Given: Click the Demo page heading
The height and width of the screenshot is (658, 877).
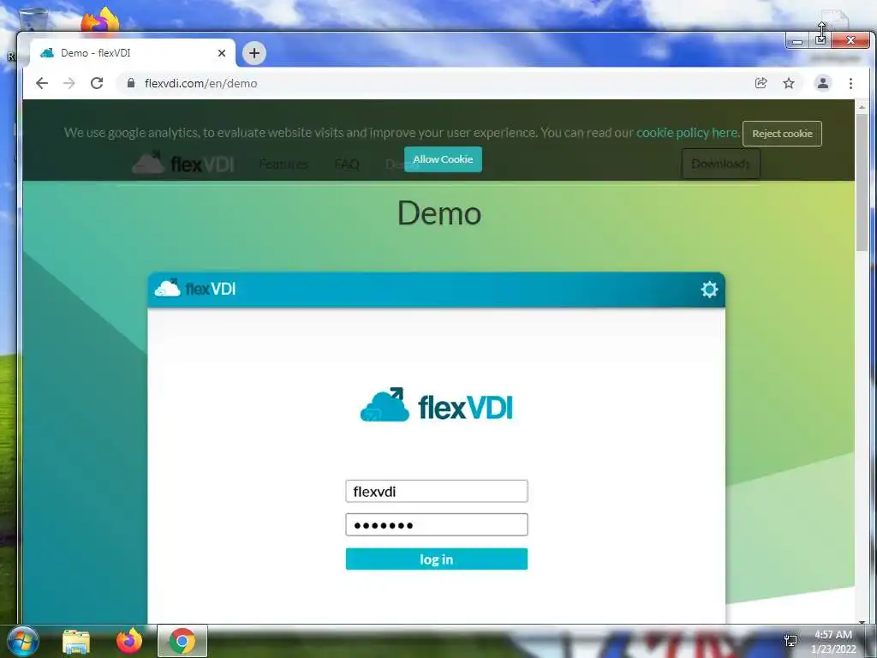Looking at the screenshot, I should [439, 213].
